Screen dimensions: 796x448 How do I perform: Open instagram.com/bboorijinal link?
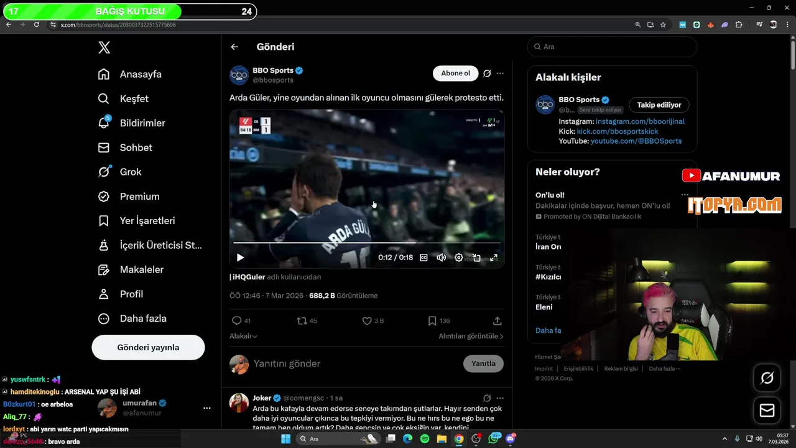[x=640, y=121]
